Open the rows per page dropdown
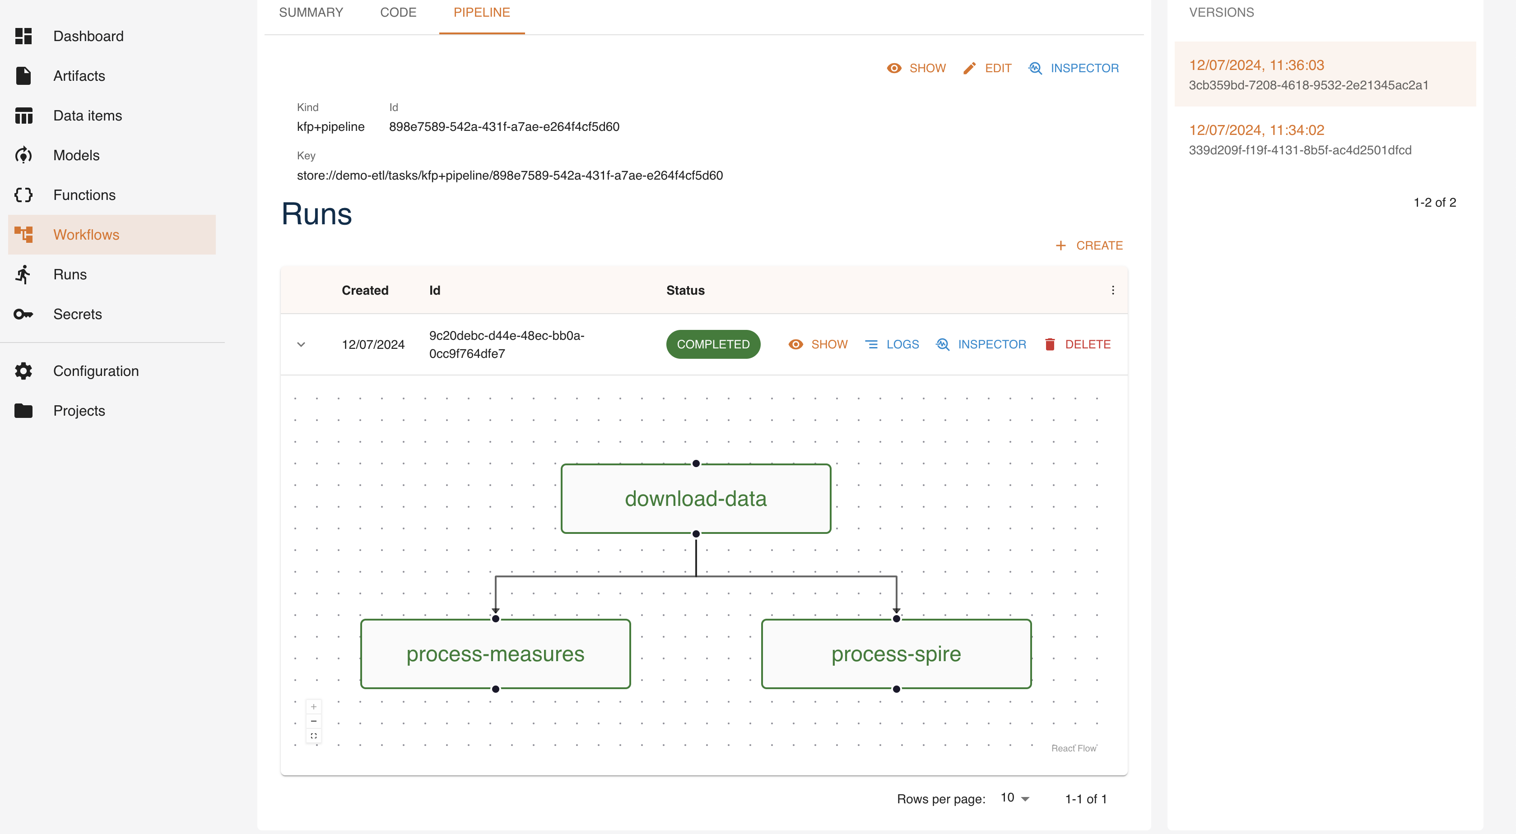Viewport: 1516px width, 834px height. tap(1015, 798)
